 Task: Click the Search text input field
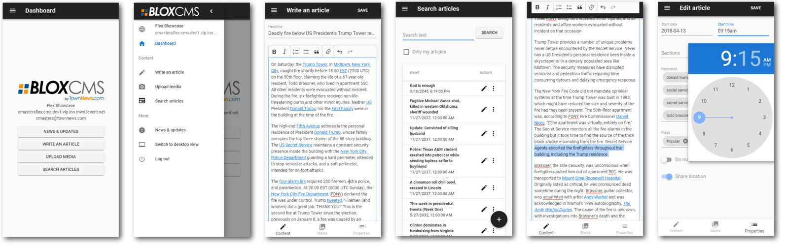point(437,35)
